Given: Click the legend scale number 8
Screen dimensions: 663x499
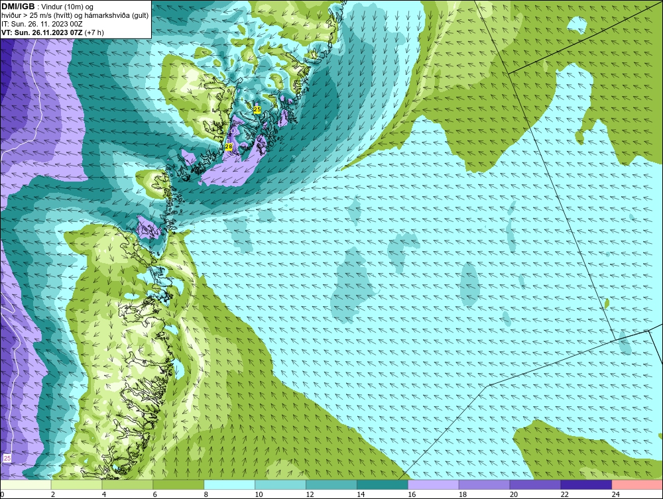Looking at the screenshot, I should click(x=206, y=494).
